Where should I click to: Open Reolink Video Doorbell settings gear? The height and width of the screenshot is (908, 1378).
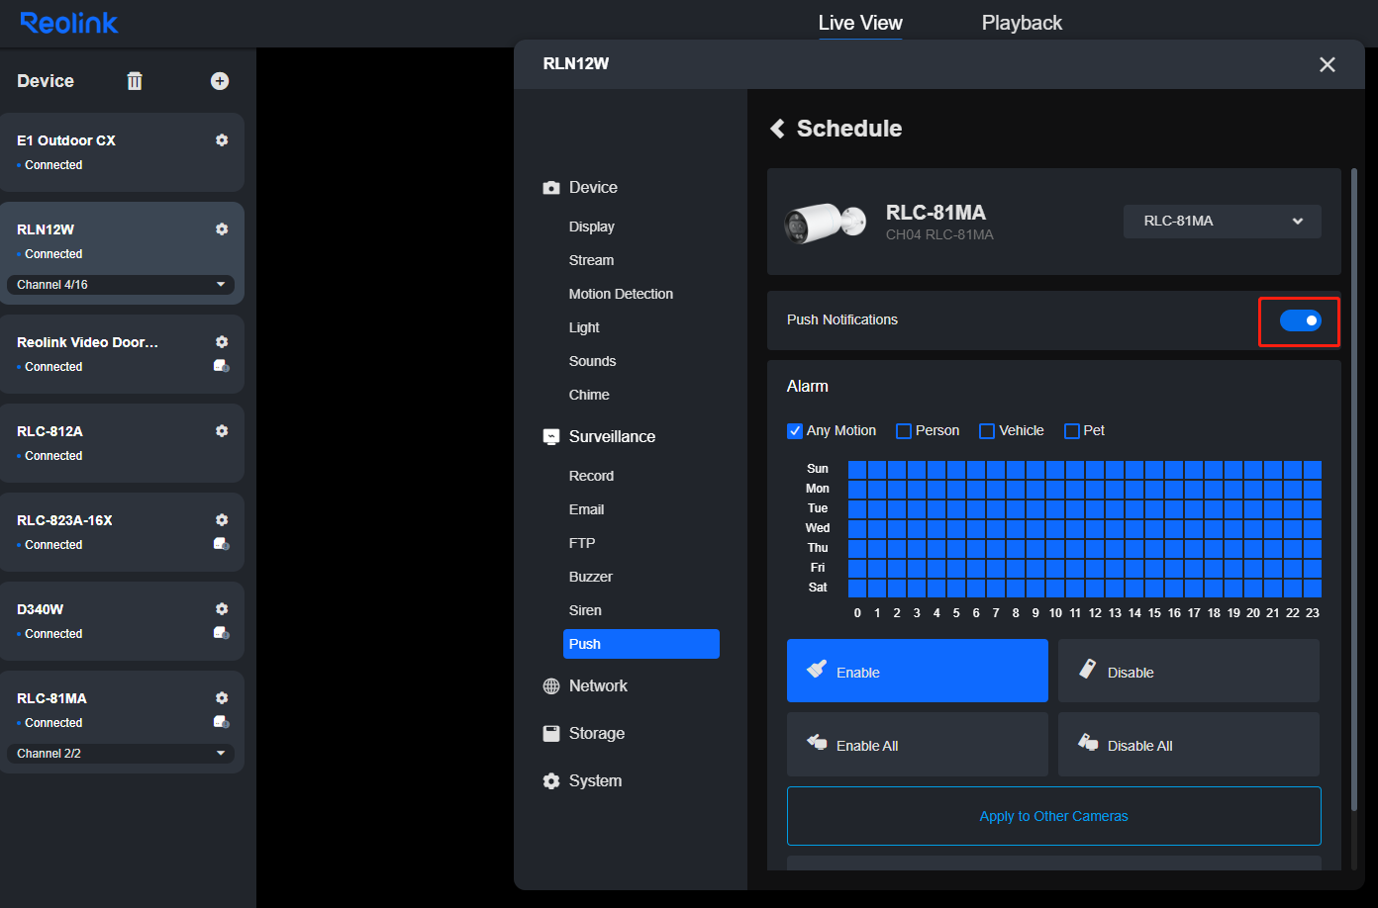point(222,342)
